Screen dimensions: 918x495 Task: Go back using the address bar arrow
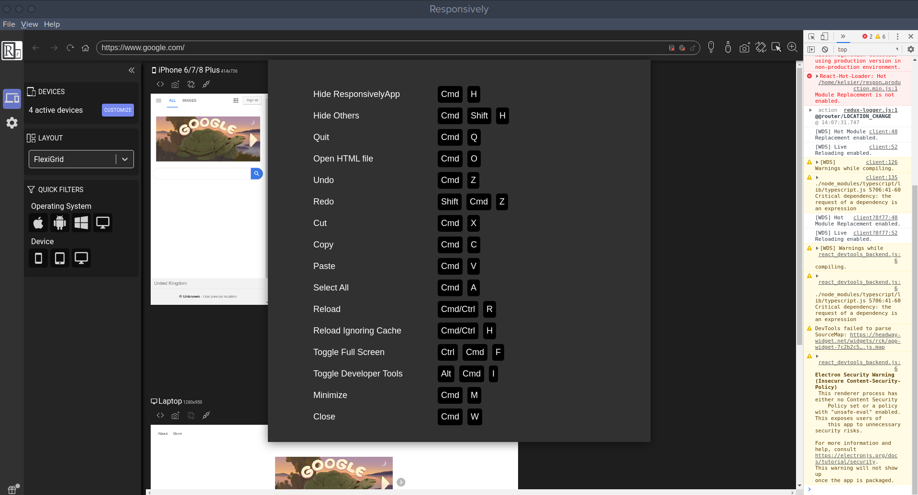36,48
